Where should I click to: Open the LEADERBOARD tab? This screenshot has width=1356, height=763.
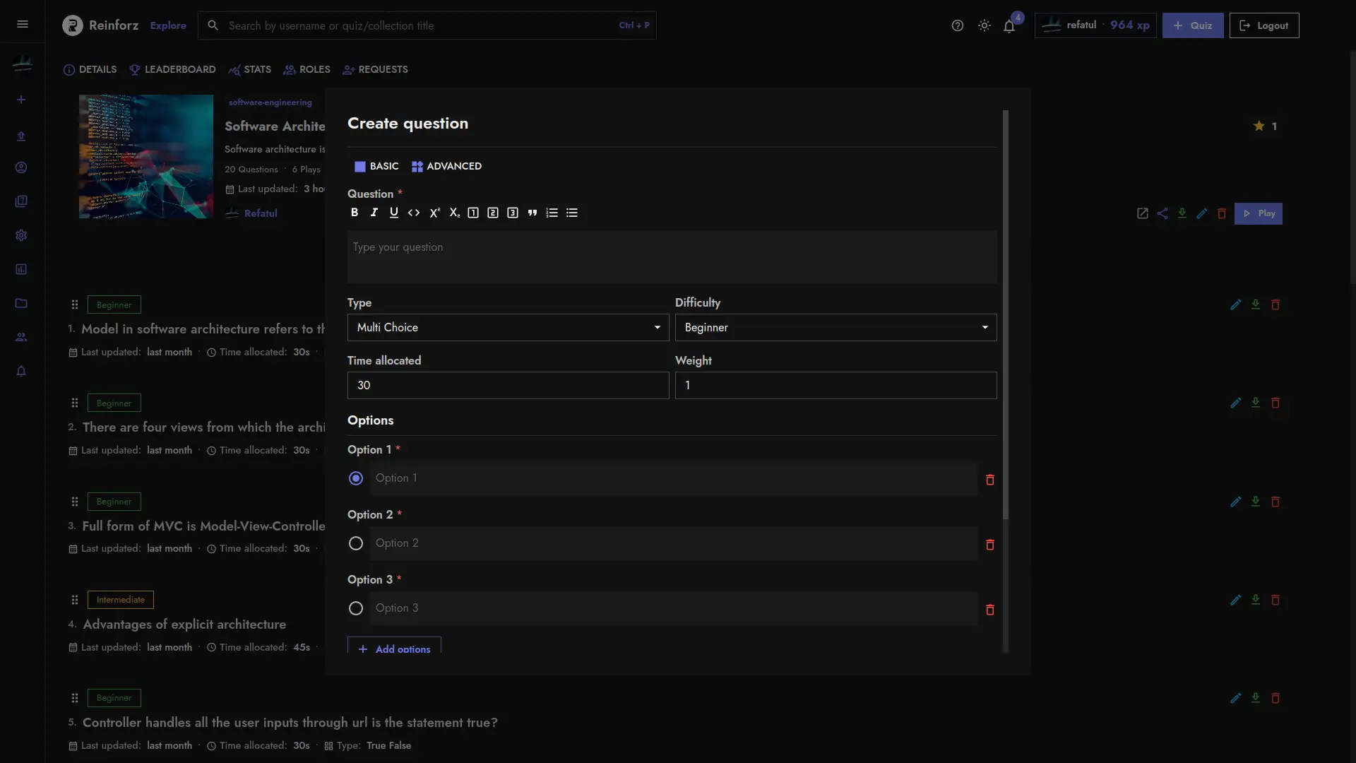pyautogui.click(x=172, y=69)
